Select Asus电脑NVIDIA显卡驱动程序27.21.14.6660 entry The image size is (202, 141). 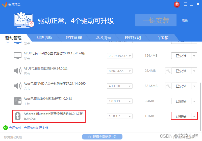click(x=55, y=84)
